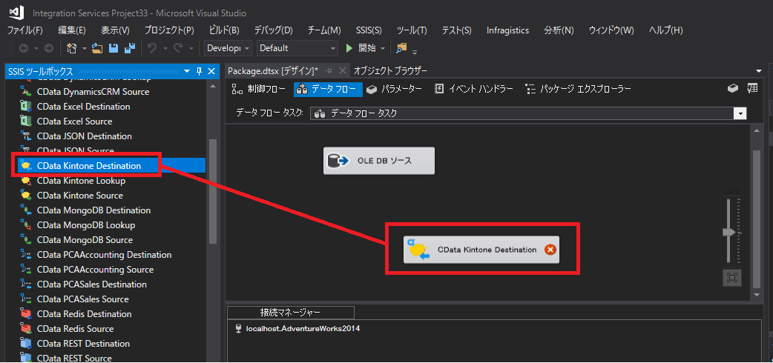Click the OLE DB source database icon
773x363 pixels.
pos(338,161)
